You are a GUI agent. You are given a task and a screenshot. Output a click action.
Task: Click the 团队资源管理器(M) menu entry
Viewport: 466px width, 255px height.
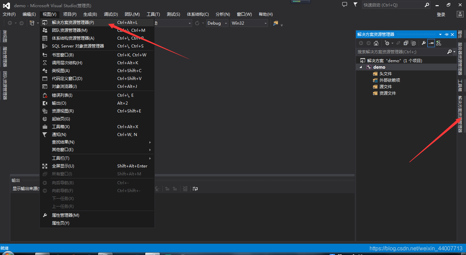[x=97, y=30]
